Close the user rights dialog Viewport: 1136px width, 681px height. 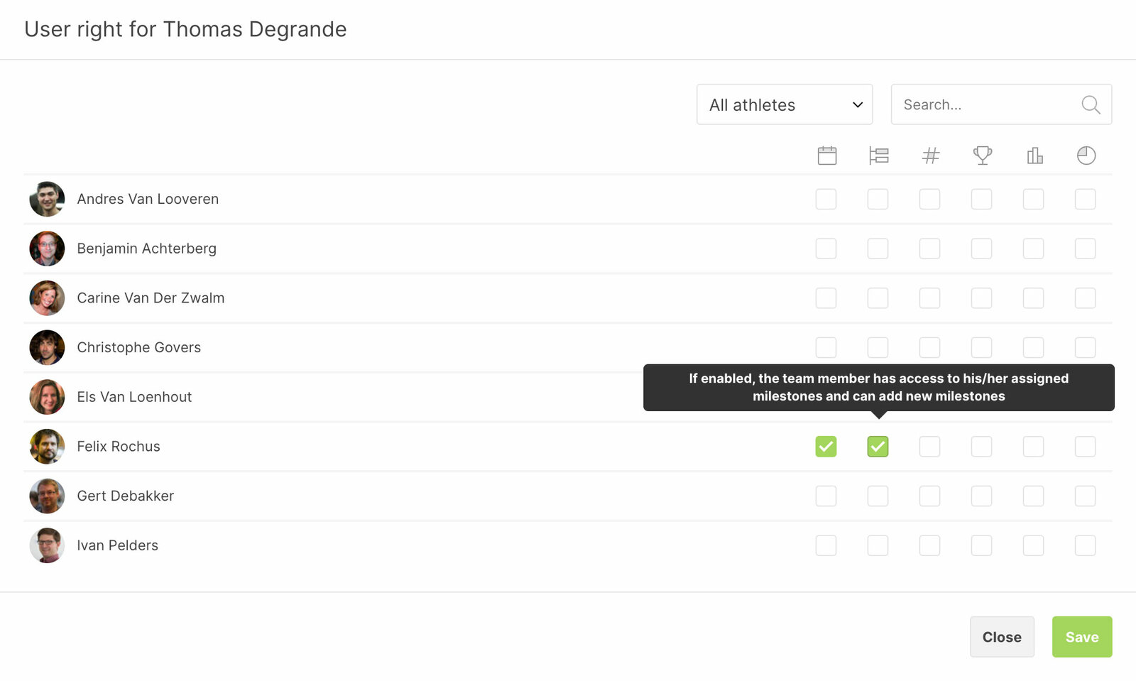(x=1001, y=637)
